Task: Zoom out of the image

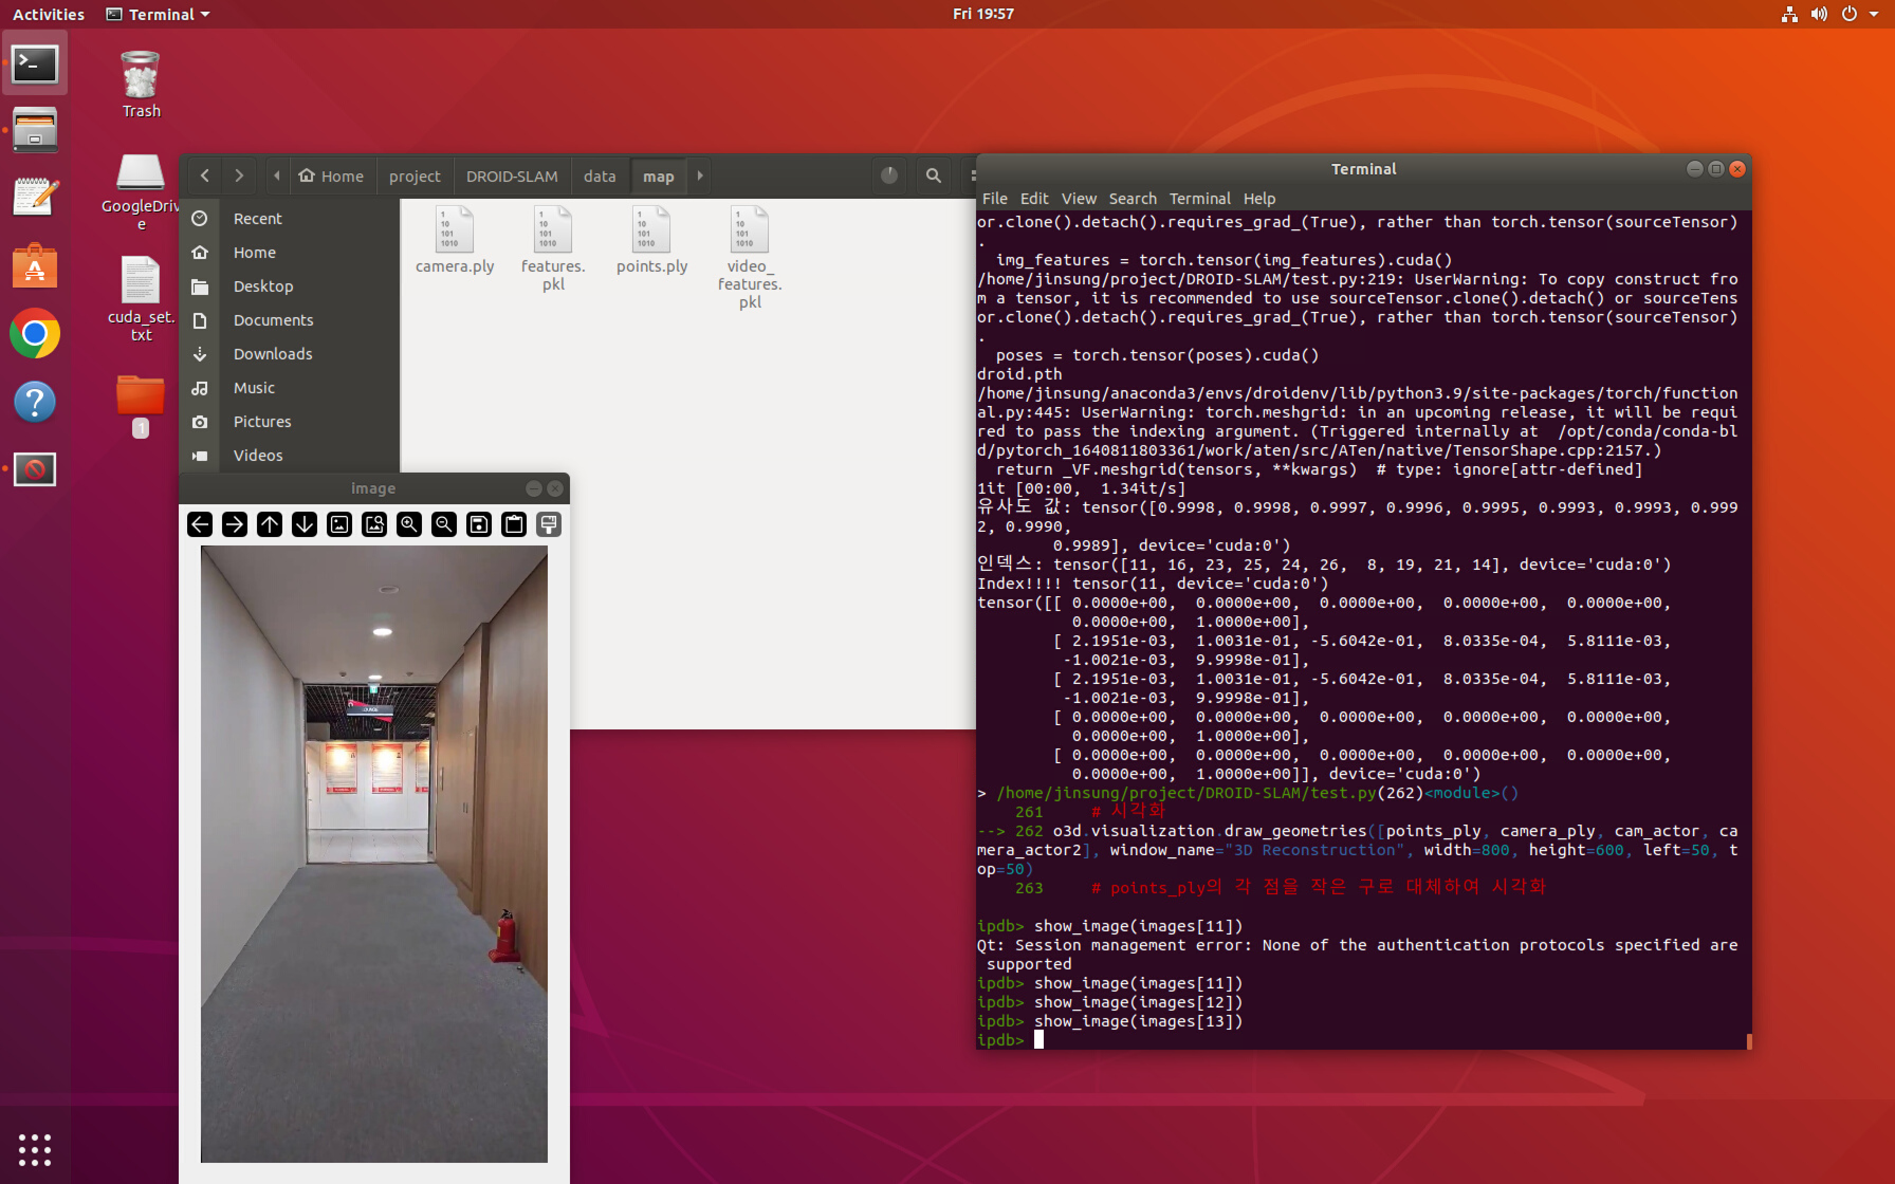Action: 444,525
